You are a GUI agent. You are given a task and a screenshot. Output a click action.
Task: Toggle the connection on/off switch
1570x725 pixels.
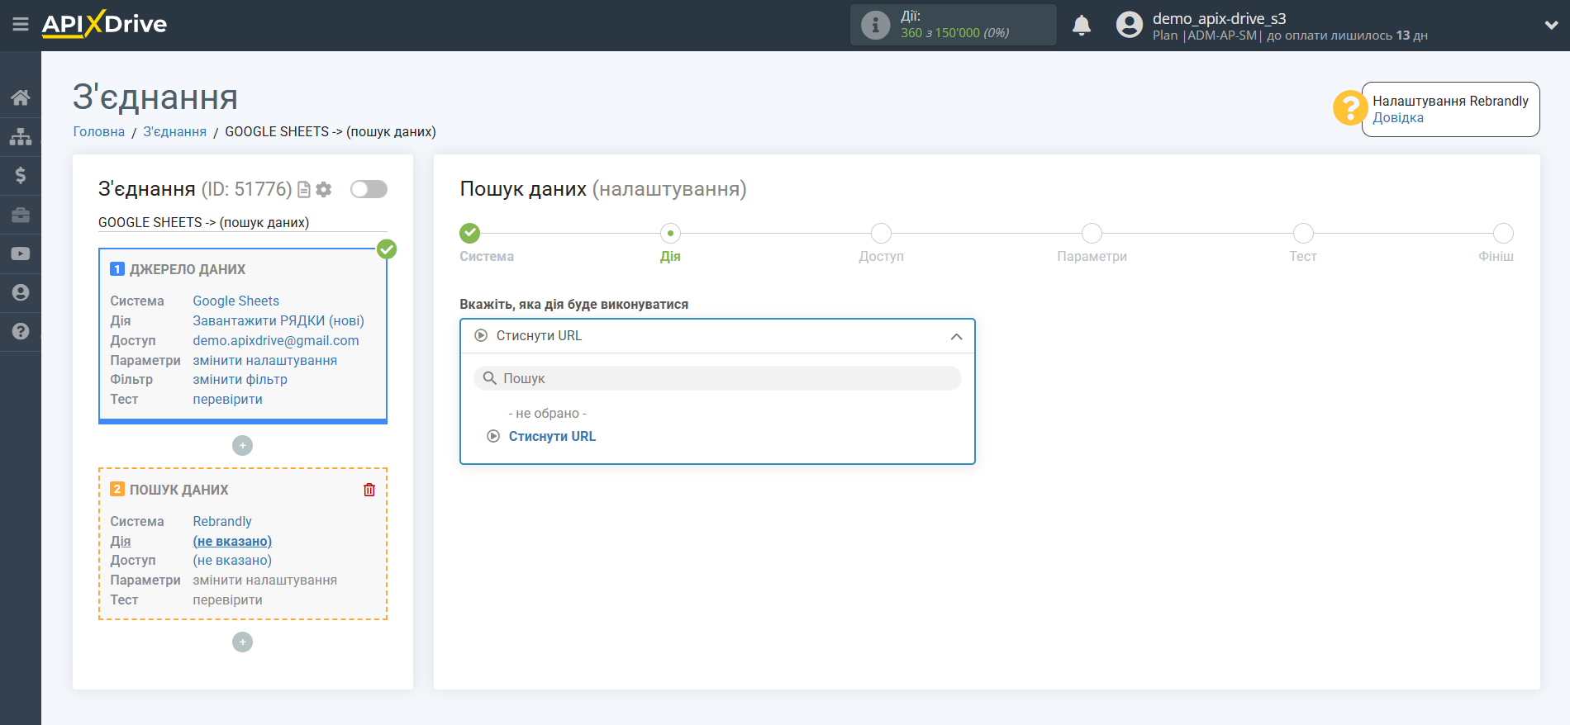369,189
